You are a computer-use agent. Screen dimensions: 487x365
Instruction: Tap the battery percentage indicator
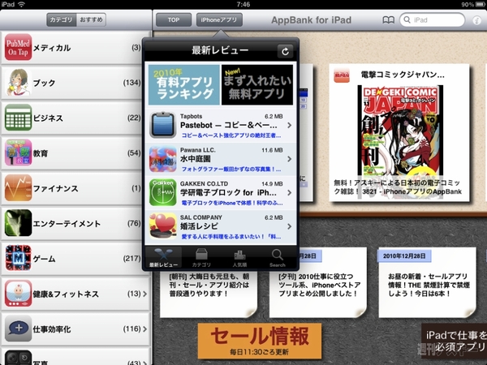(467, 4)
